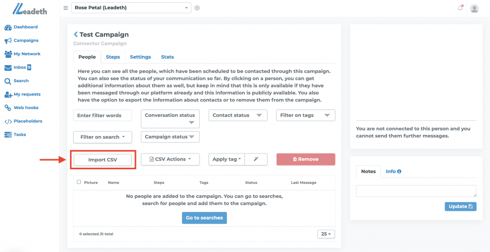Open the Campaigns megaphone icon

(x=8, y=41)
